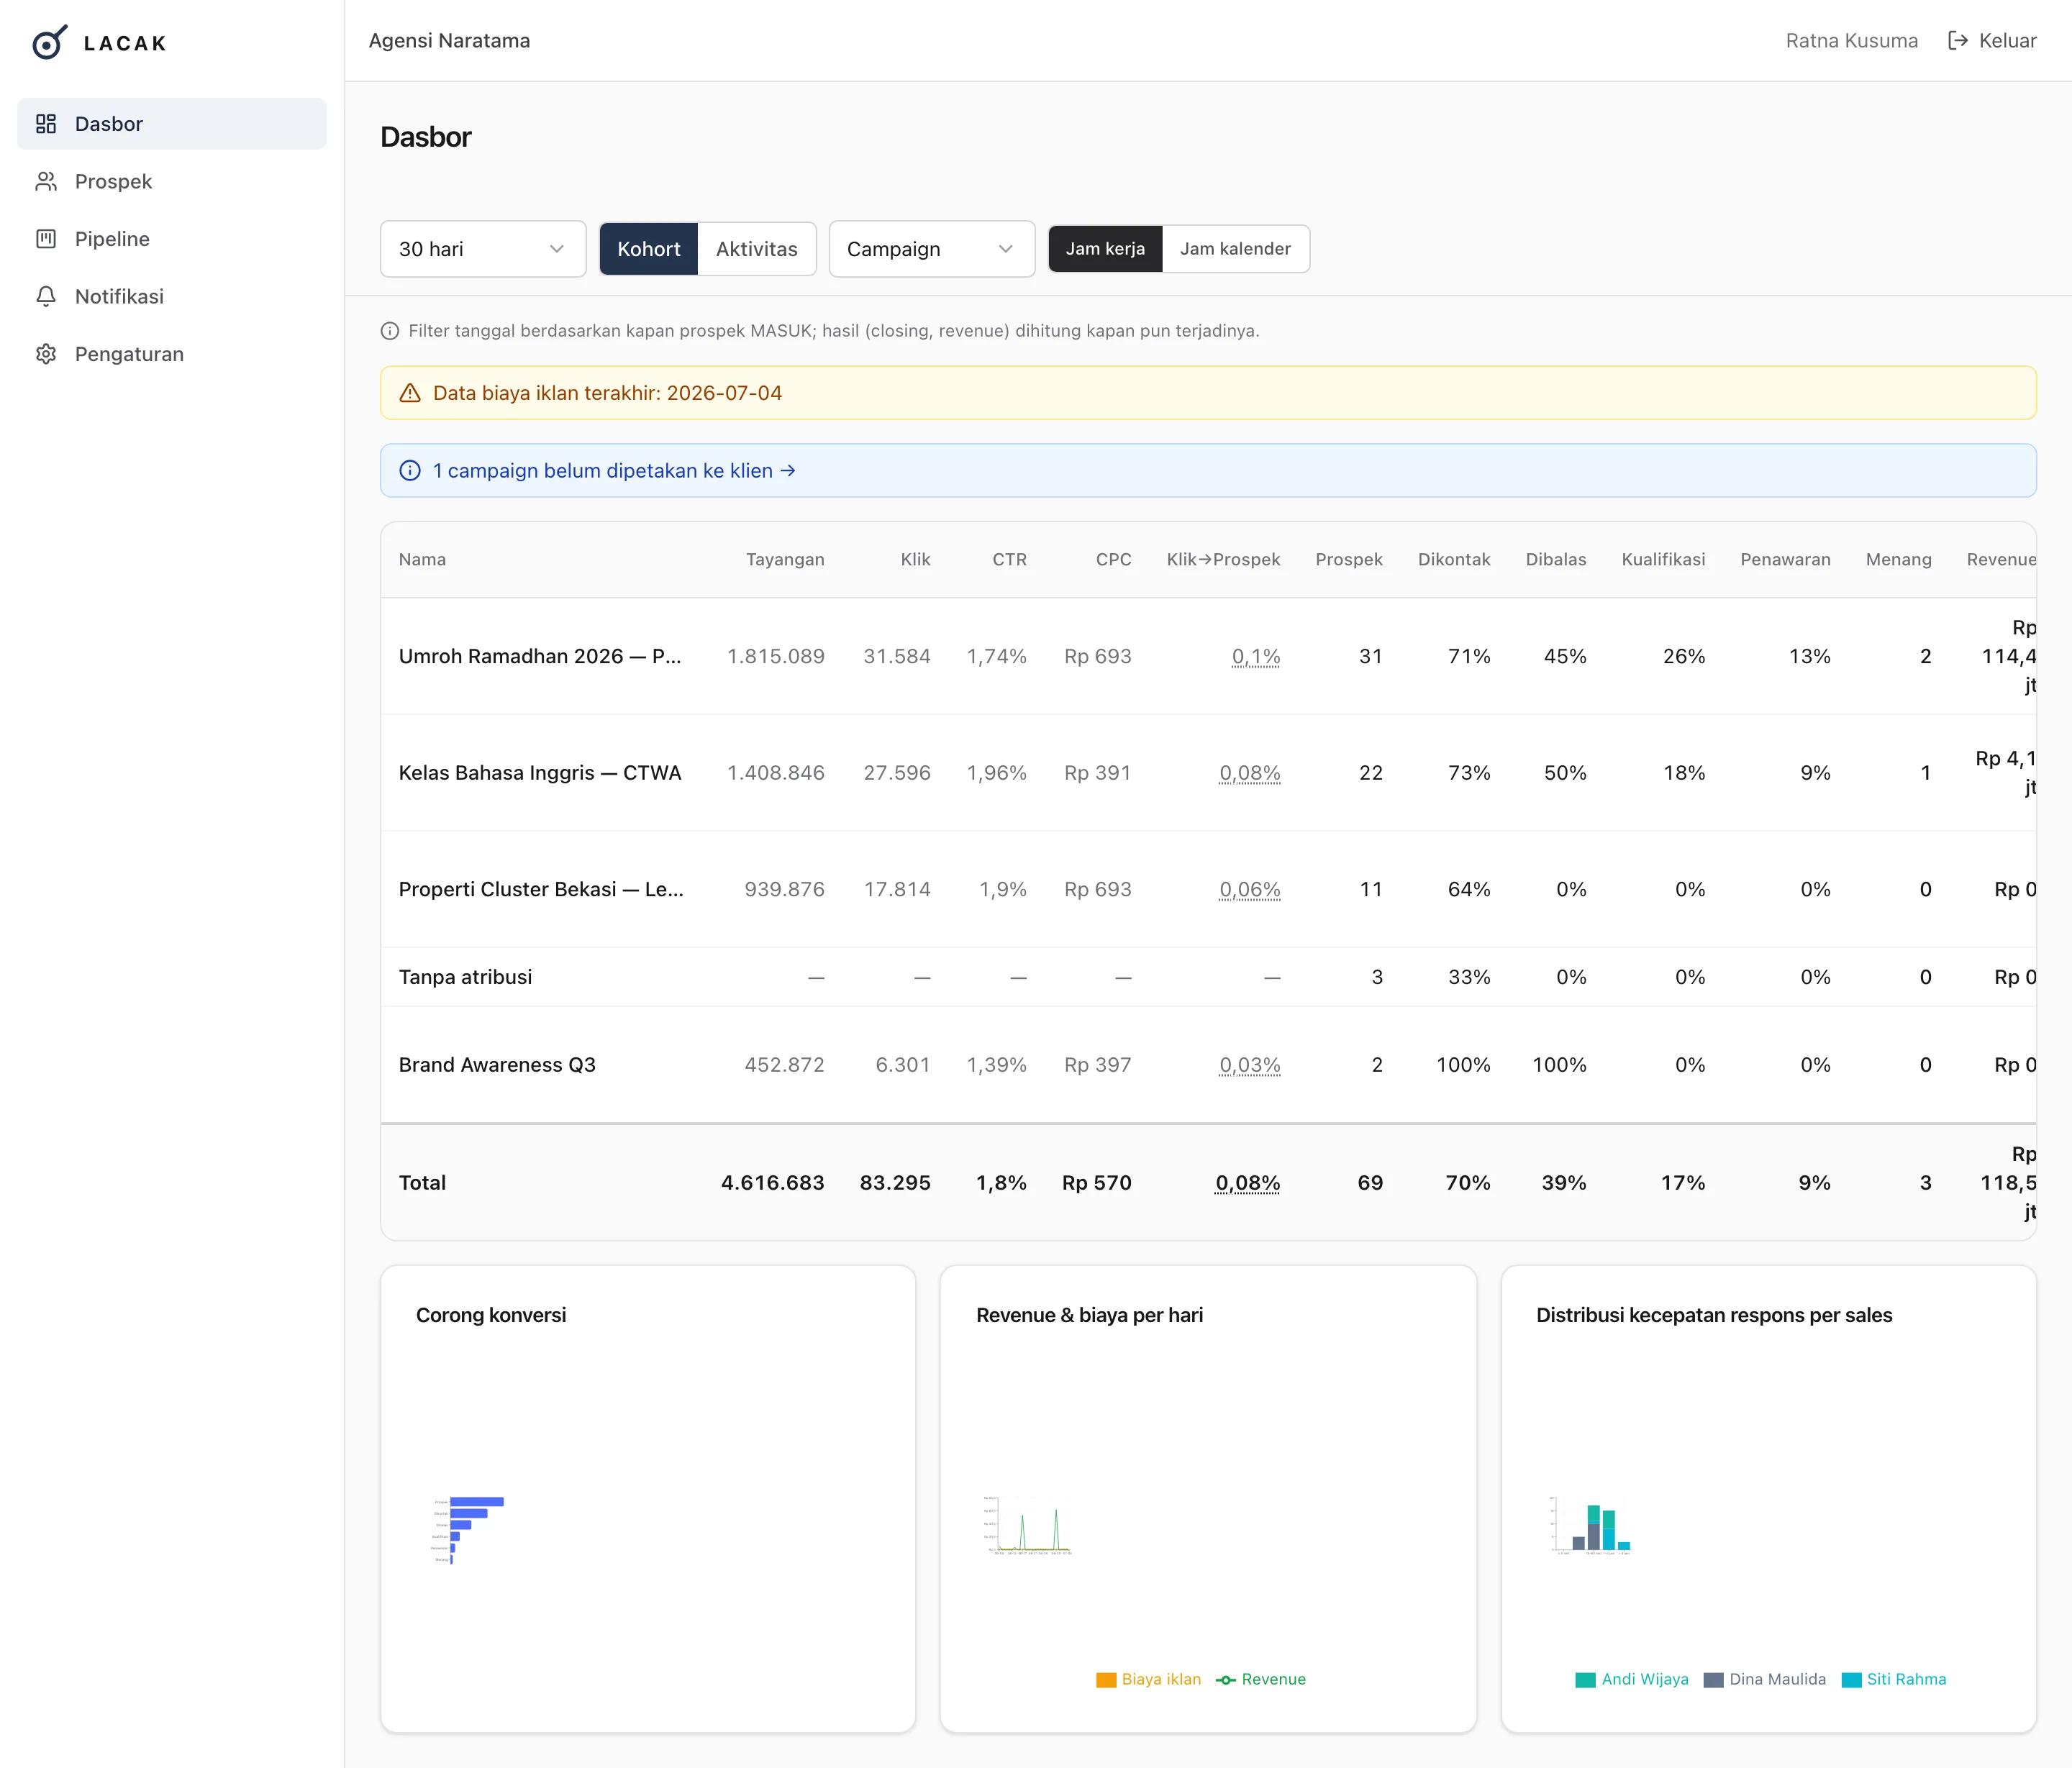Click the Total row label
This screenshot has height=1768, width=2072.
pos(422,1183)
